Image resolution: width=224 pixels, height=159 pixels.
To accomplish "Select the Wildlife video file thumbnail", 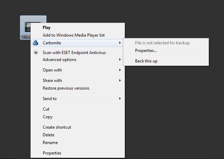I will pos(27,27).
